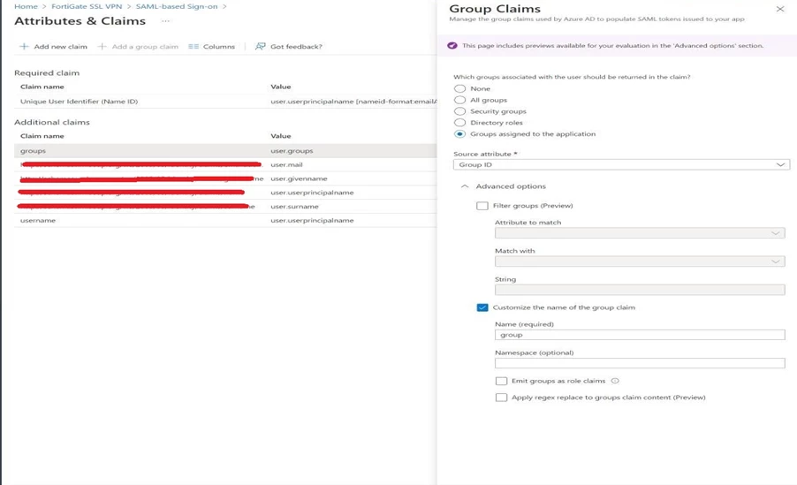Image resolution: width=797 pixels, height=485 pixels.
Task: Open SAML-based Sign-on breadcrumb link
Action: pos(177,6)
